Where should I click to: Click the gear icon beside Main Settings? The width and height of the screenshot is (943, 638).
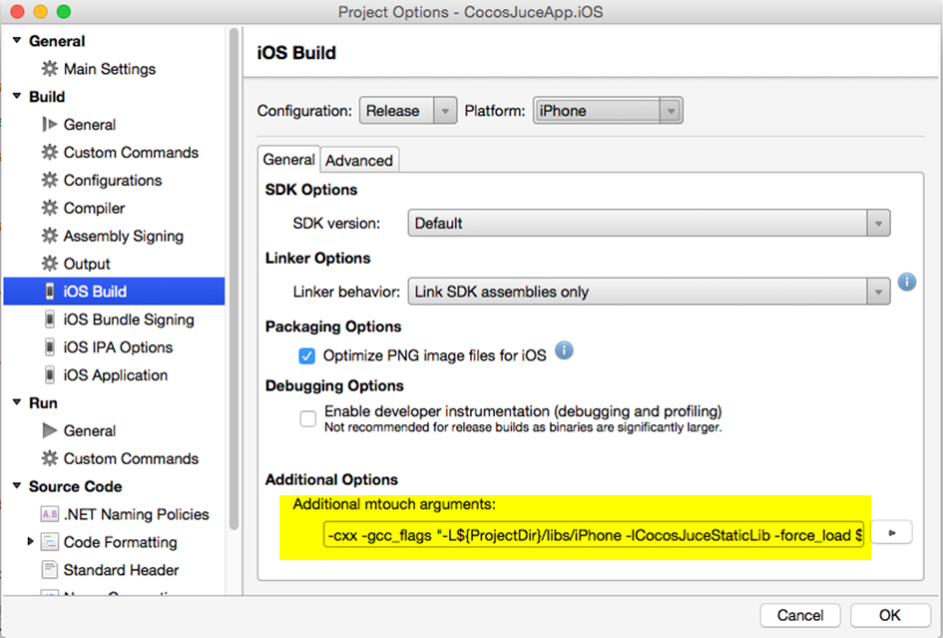[x=49, y=69]
